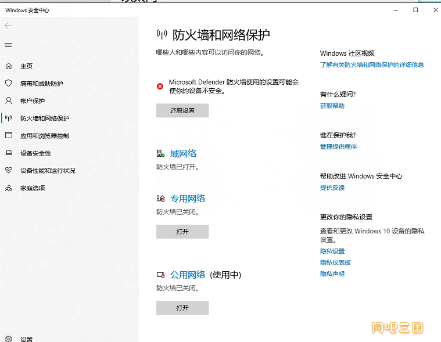Click the shield icon for 病毒和威胁防护
This screenshot has height=342, width=441.
point(9,83)
